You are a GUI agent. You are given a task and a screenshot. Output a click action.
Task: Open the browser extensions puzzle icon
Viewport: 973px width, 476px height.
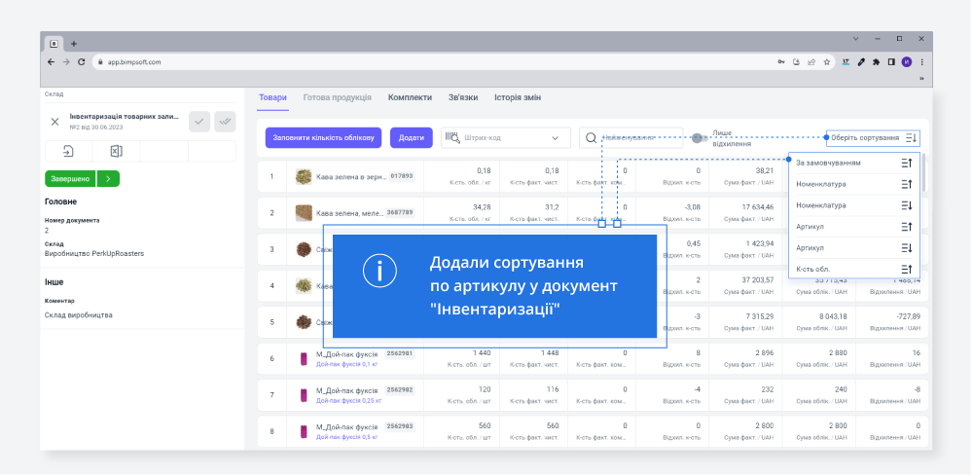876,61
